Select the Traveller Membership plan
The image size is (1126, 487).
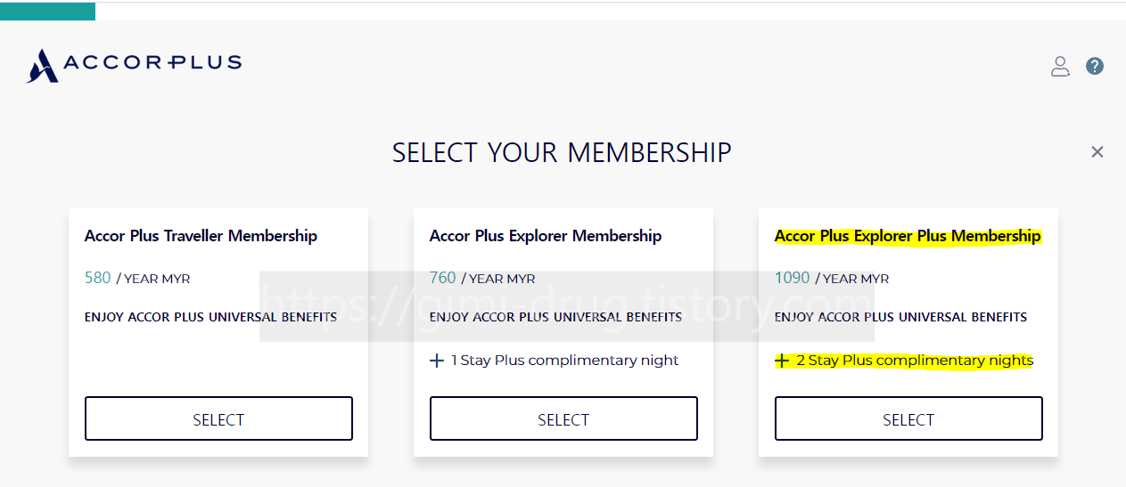tap(218, 418)
